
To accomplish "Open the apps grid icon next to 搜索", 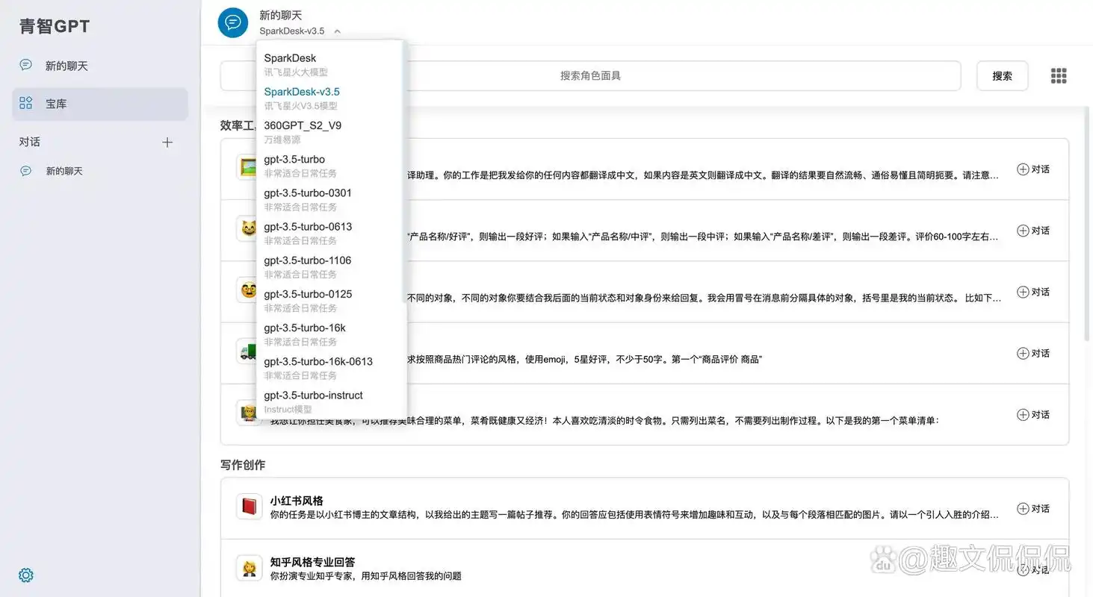I will (x=1059, y=75).
